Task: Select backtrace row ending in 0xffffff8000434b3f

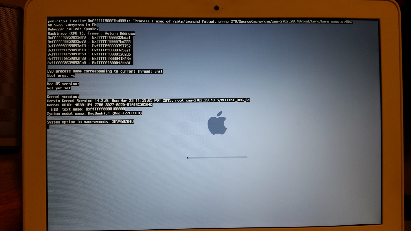Action: (x=89, y=63)
